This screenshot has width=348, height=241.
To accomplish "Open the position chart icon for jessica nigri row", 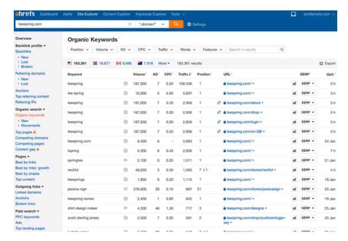I will tap(294, 189).
